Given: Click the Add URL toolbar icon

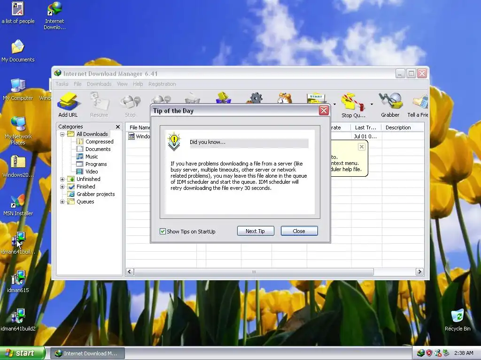Looking at the screenshot, I should pos(68,105).
